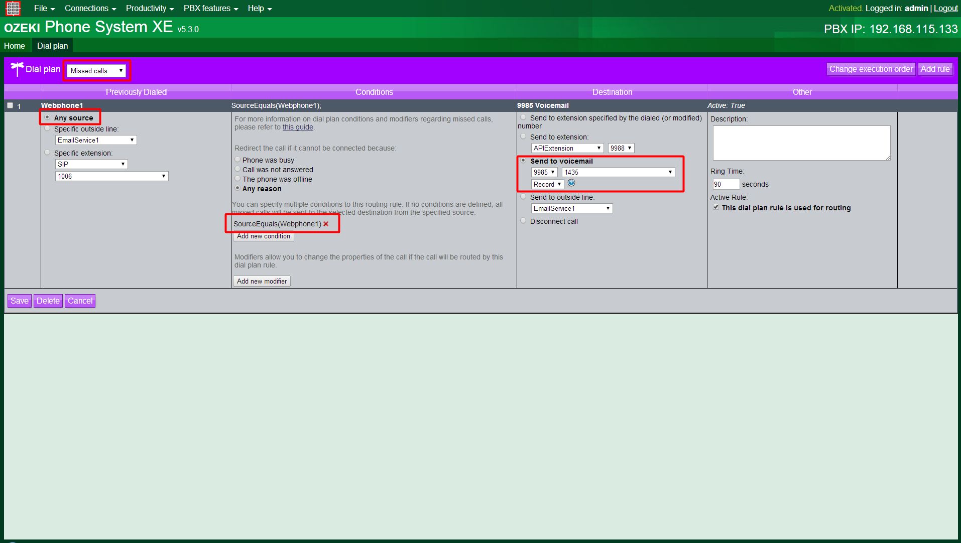Select Send to extension specified by dialed number
The image size is (961, 543).
pos(523,117)
